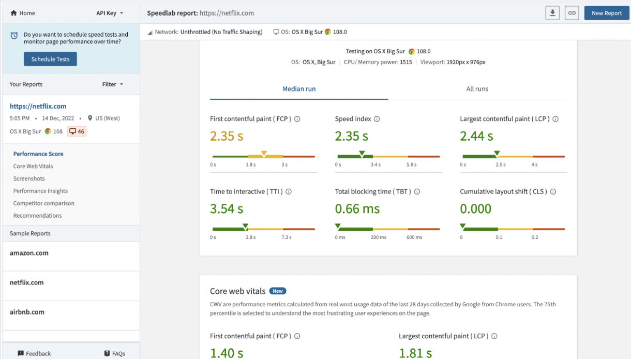Click the FAQs help icon
The height and width of the screenshot is (359, 631).
[x=107, y=354]
